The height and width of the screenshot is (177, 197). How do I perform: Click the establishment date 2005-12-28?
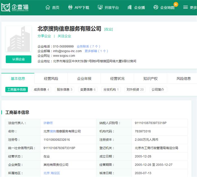coord(143,156)
